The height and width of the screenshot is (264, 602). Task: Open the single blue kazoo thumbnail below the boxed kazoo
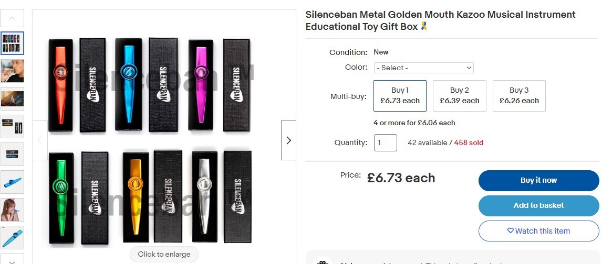[x=12, y=182]
